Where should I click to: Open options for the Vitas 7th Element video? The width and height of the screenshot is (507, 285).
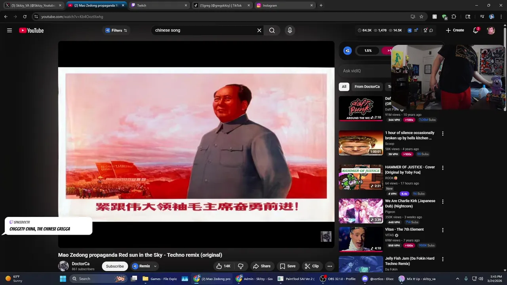[443, 230]
